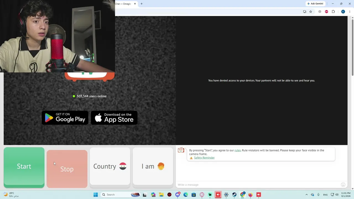Open the Chrome three-dot menu
This screenshot has height=199, width=354.
coord(350,12)
